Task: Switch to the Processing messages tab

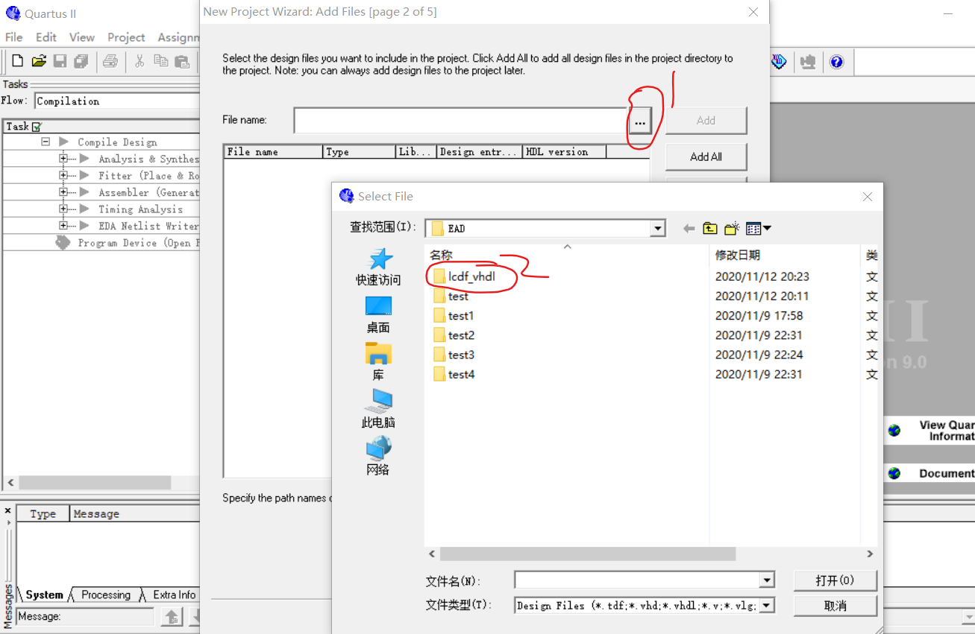Action: click(104, 595)
